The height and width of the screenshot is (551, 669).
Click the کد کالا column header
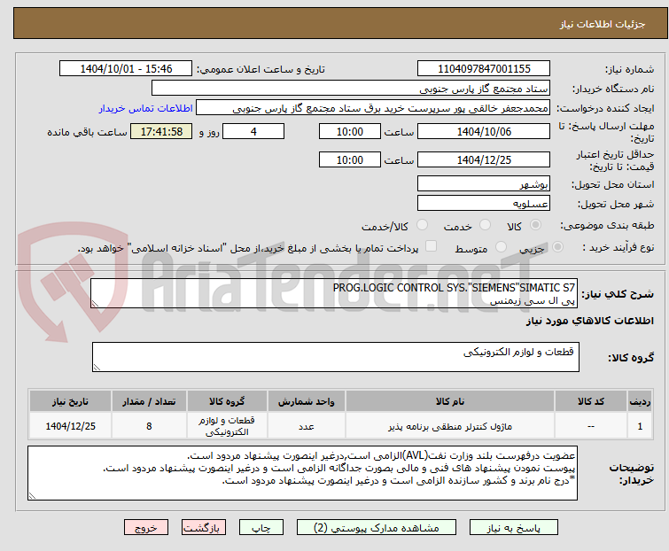pos(590,401)
